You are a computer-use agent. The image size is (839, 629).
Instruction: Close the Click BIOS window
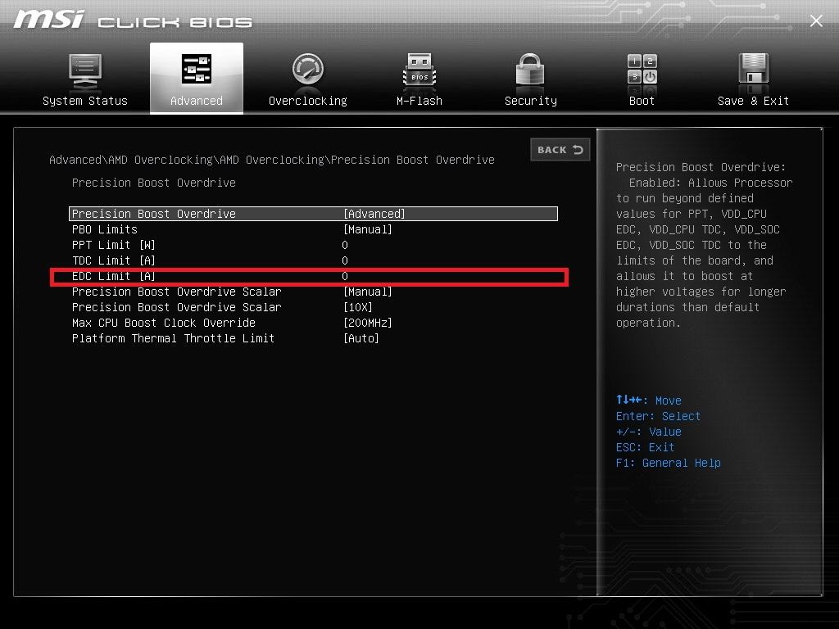click(816, 20)
